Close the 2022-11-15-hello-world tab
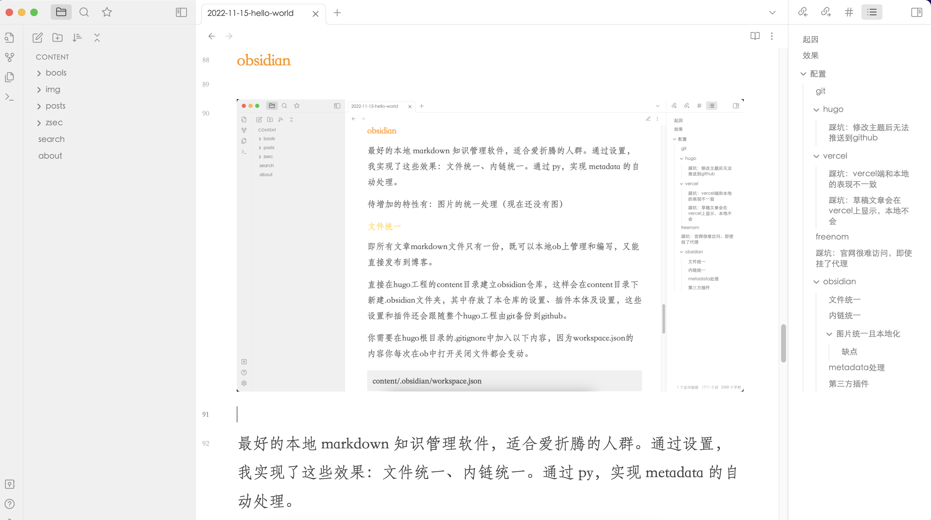Image resolution: width=931 pixels, height=520 pixels. pyautogui.click(x=315, y=14)
